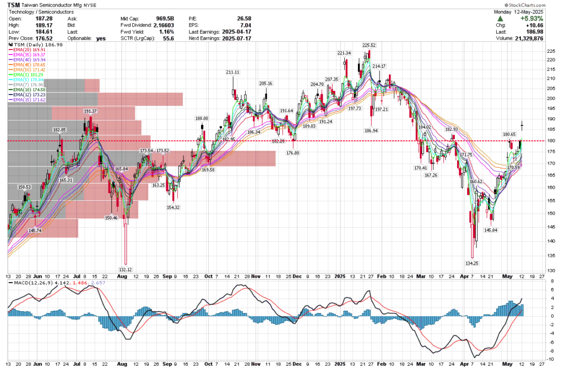Image resolution: width=564 pixels, height=368 pixels.
Task: Click the gray EMA(7) legend line marker
Action: [9, 83]
